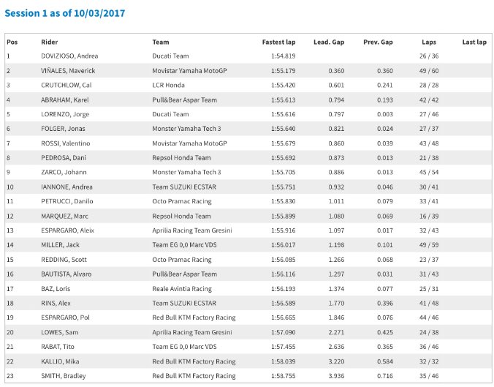The height and width of the screenshot is (387, 494).
Task: Sort by the Fastest lap column header
Action: (x=279, y=42)
